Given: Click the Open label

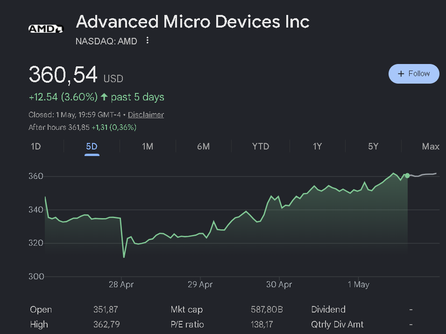Looking at the screenshot, I should coord(41,310).
